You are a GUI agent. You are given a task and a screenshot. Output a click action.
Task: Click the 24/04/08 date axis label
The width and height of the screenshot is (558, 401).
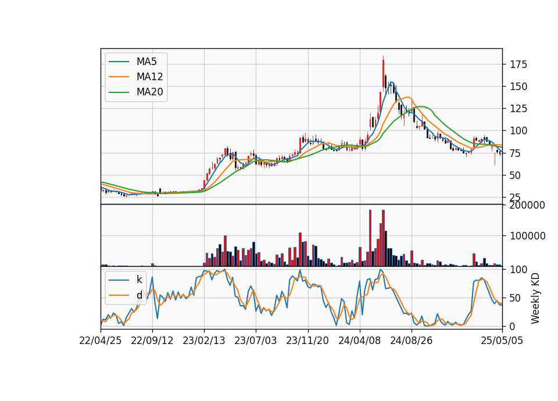pos(359,341)
